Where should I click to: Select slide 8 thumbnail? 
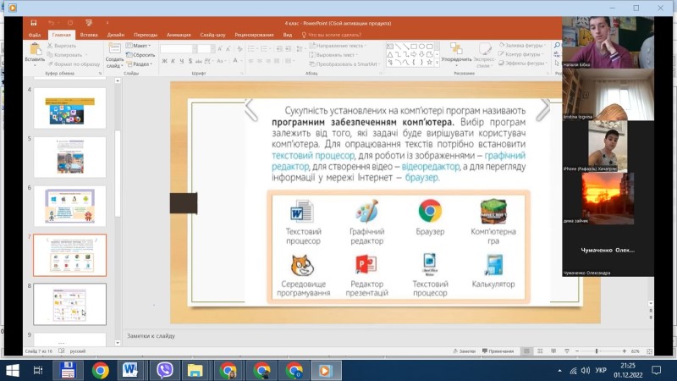pyautogui.click(x=70, y=304)
